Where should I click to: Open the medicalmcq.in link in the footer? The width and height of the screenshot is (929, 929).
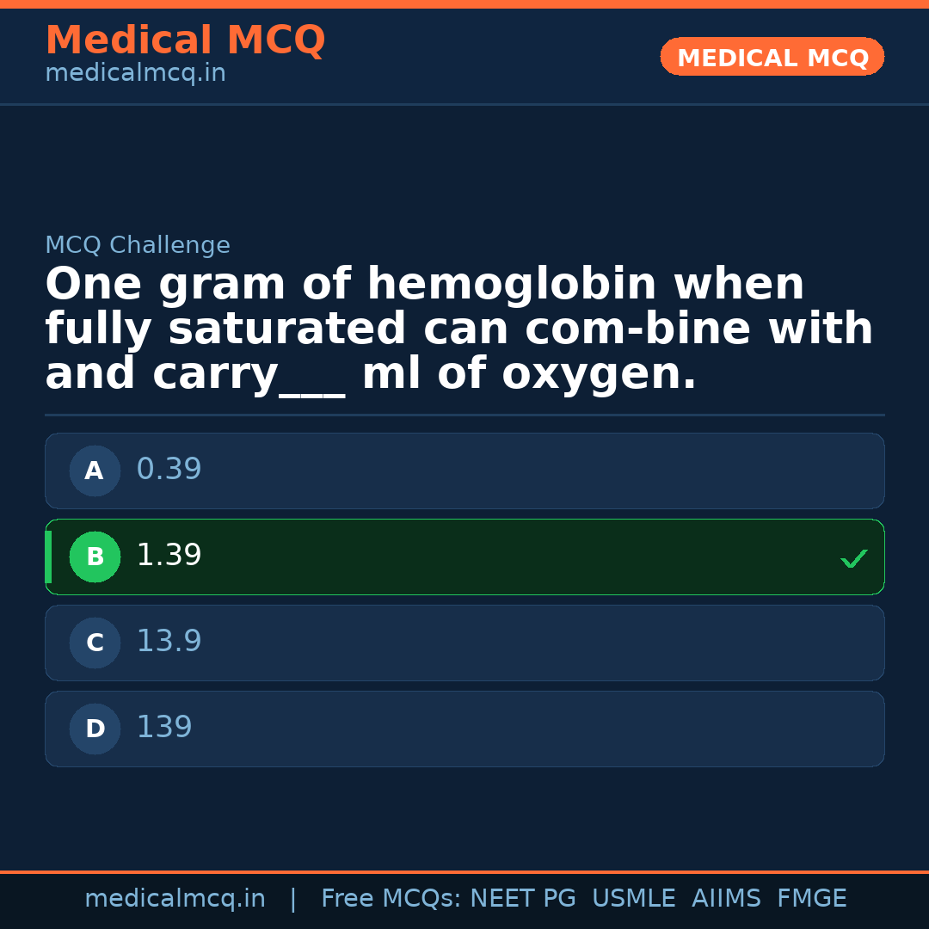click(x=175, y=899)
